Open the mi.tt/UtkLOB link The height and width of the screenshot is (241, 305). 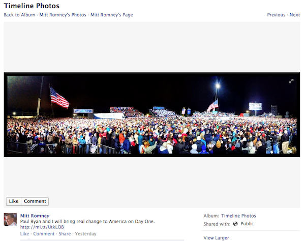[x=42, y=227]
